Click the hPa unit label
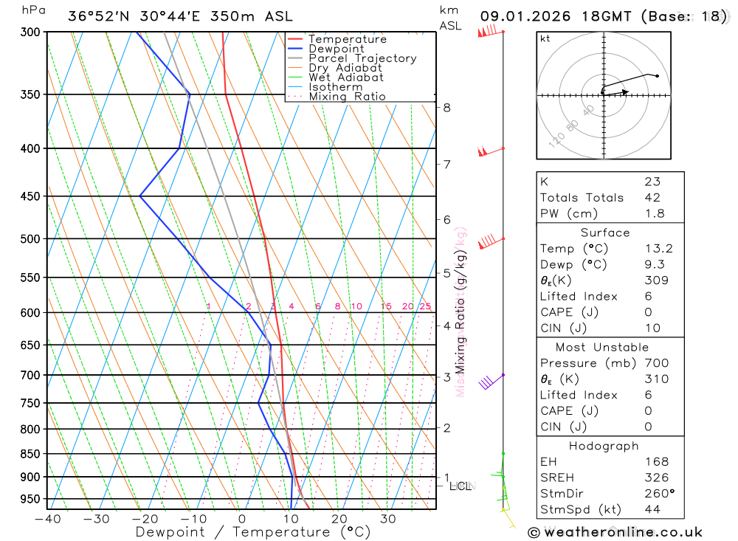The height and width of the screenshot is (541, 738). point(33,10)
